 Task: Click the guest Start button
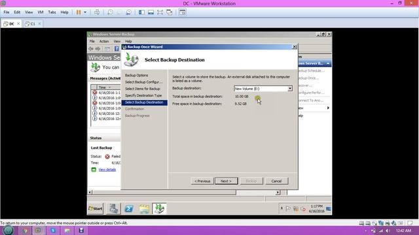(x=96, y=209)
